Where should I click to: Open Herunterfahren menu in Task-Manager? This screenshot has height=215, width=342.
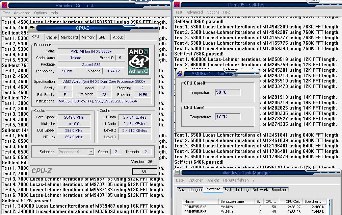[x=236, y=180]
